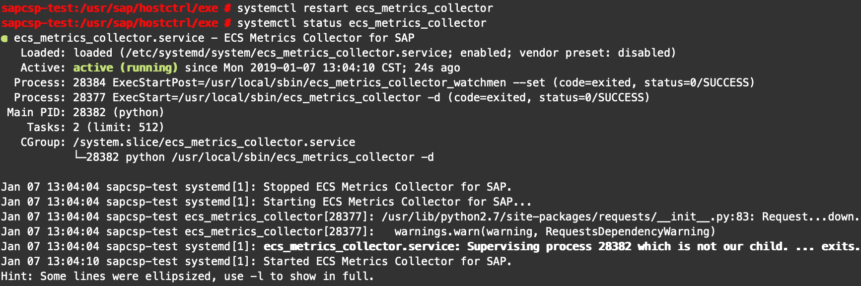Viewport: 861px width, 286px height.
Task: Click the 'Stopped ECS Metrics Collector' log line
Action: 256,187
